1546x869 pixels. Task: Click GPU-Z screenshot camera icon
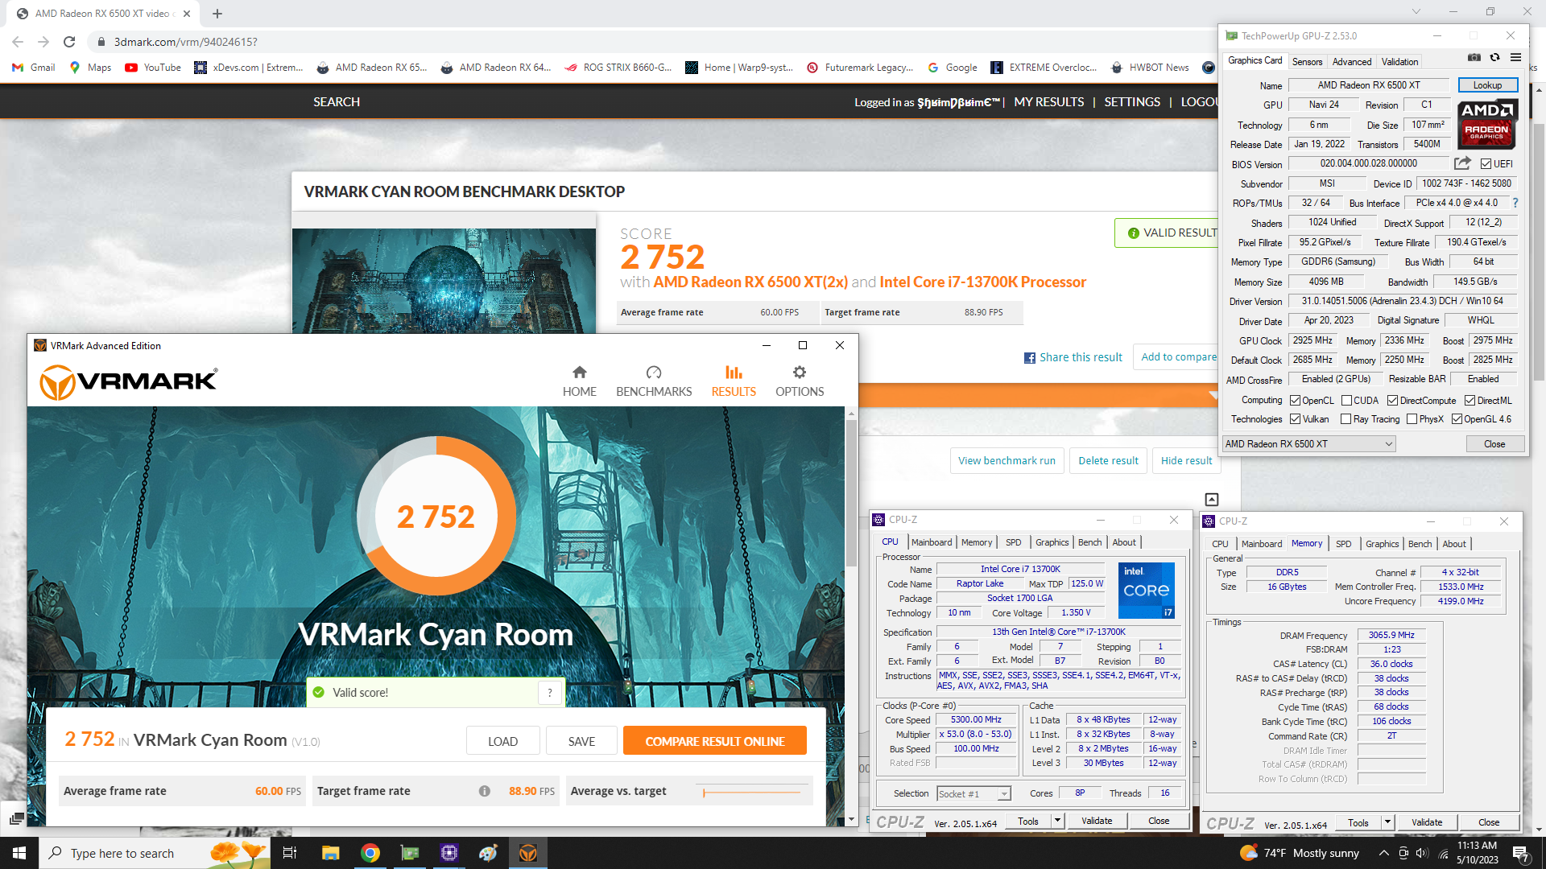[x=1474, y=58]
